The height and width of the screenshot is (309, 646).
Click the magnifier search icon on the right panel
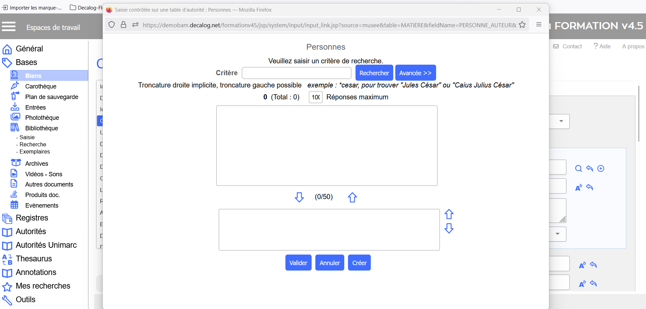tap(578, 168)
